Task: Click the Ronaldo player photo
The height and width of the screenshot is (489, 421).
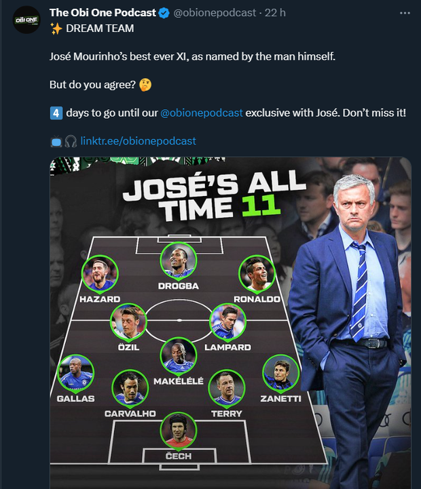Action: [257, 275]
